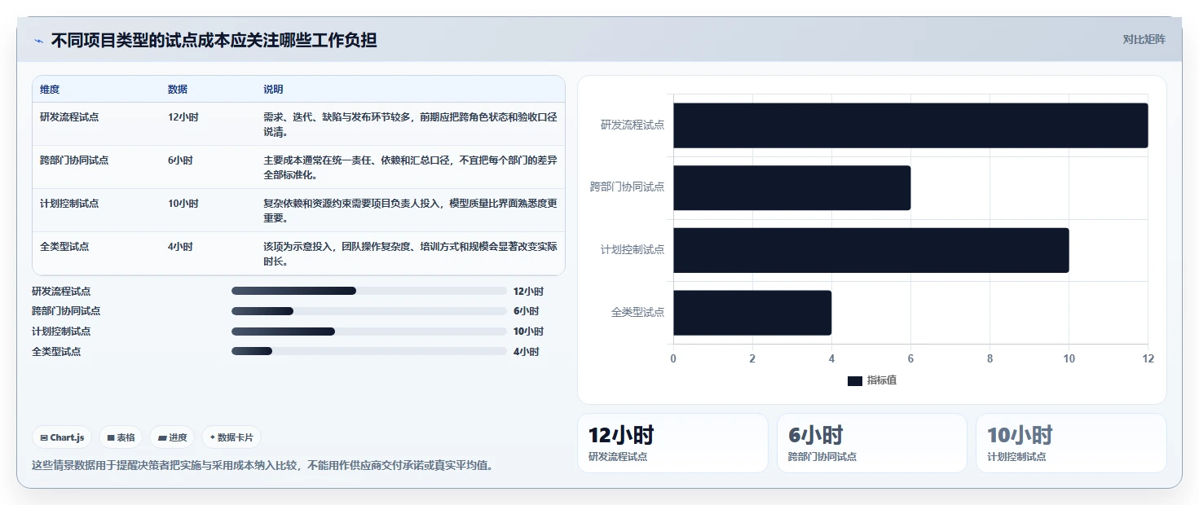Click the 10小时 table cell
This screenshot has height=505, width=1199.
point(183,204)
